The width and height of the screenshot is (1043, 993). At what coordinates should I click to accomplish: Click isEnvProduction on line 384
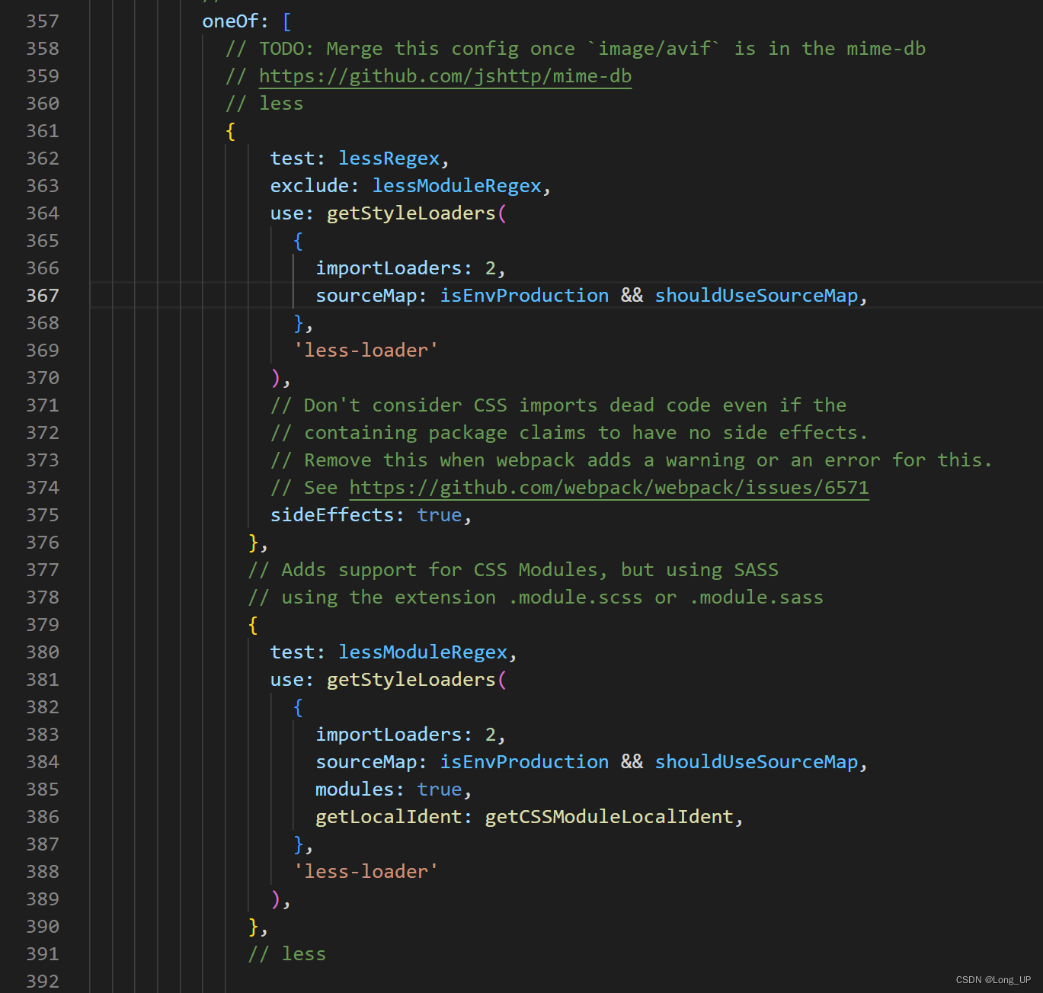tap(524, 762)
